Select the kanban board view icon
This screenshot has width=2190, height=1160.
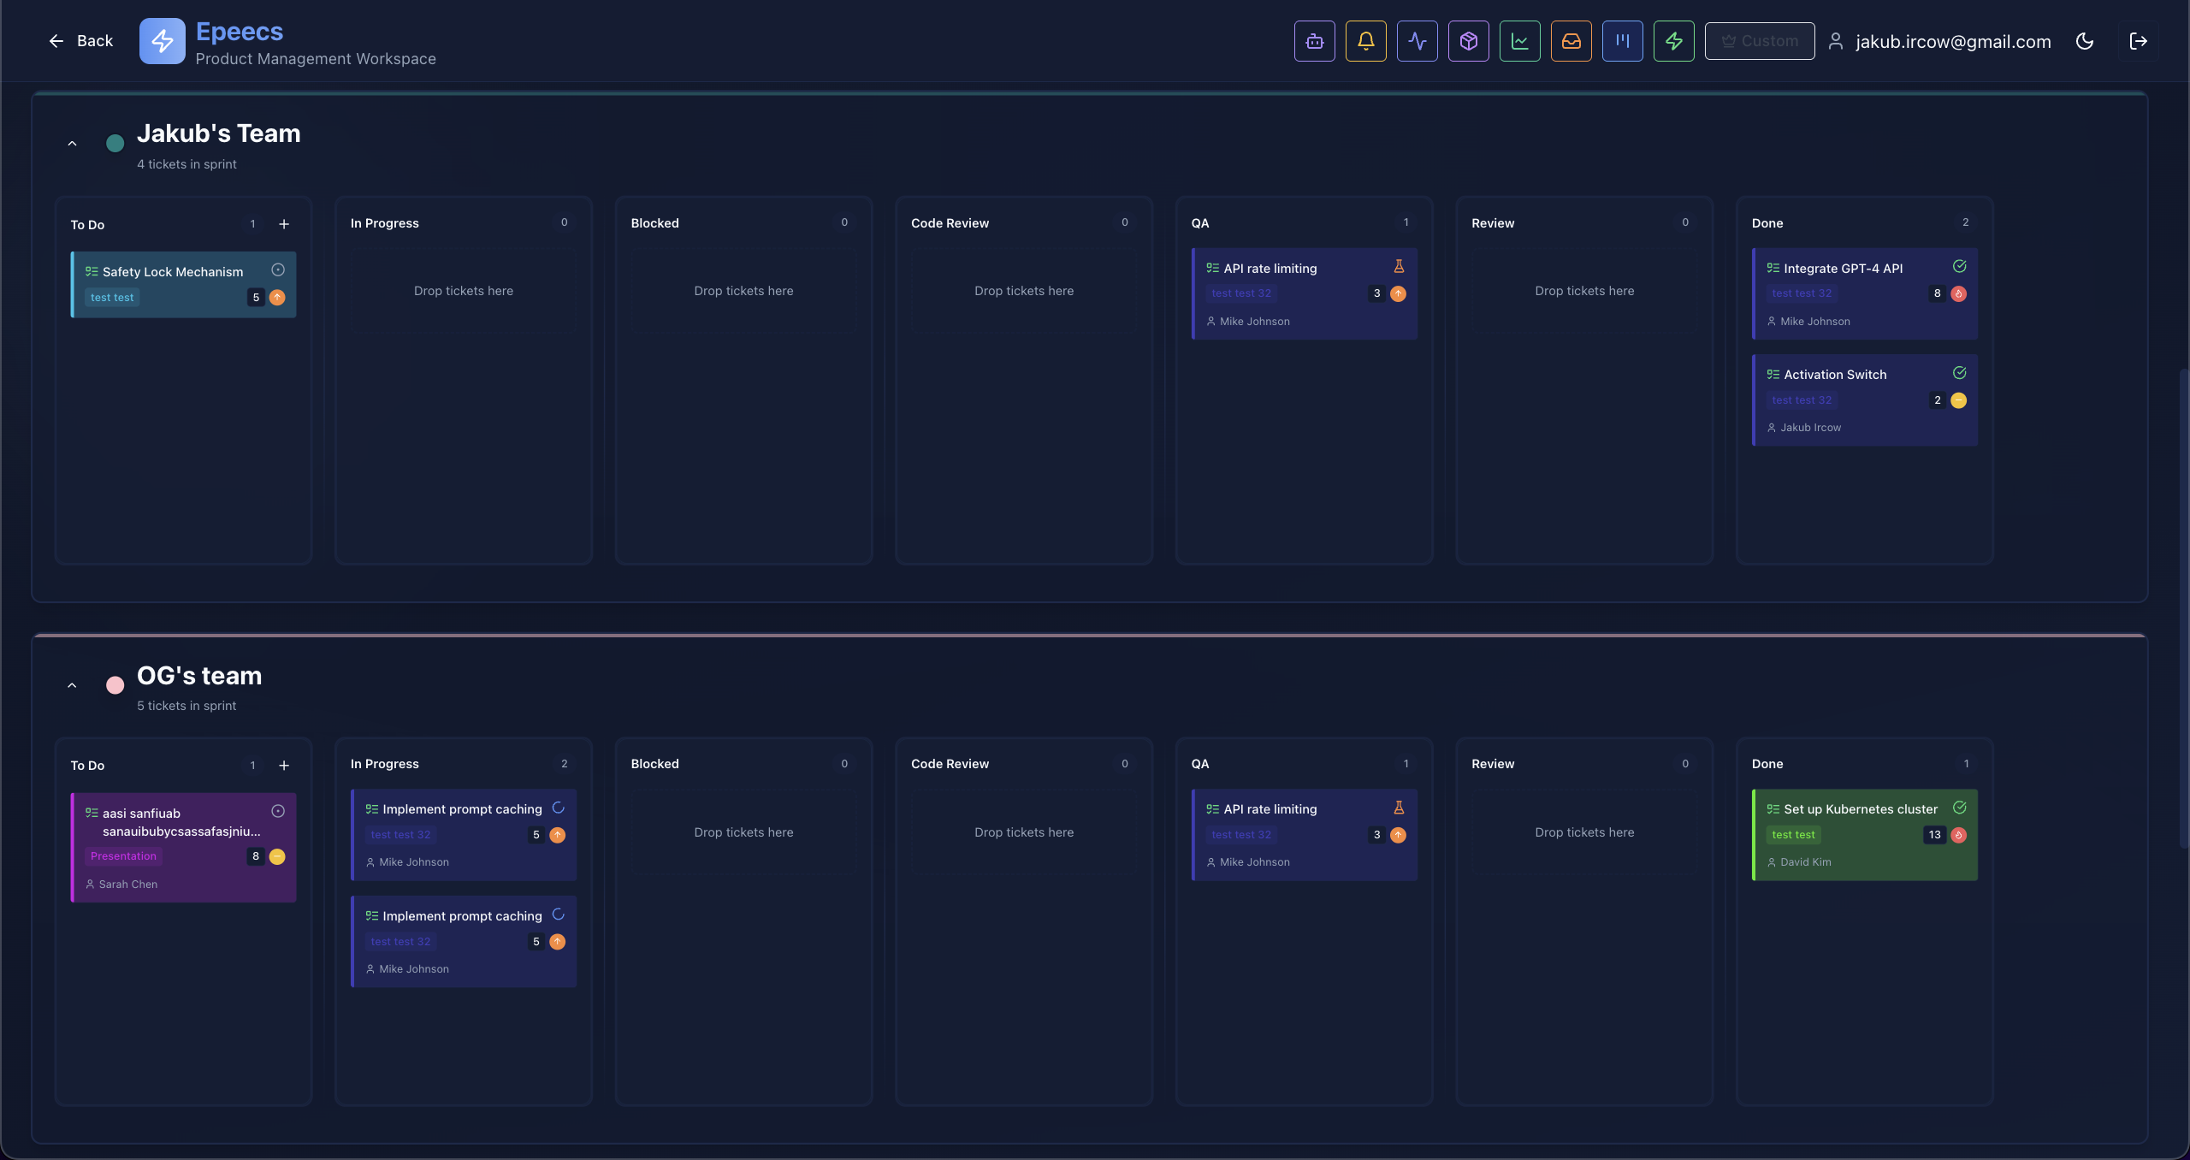[1623, 40]
